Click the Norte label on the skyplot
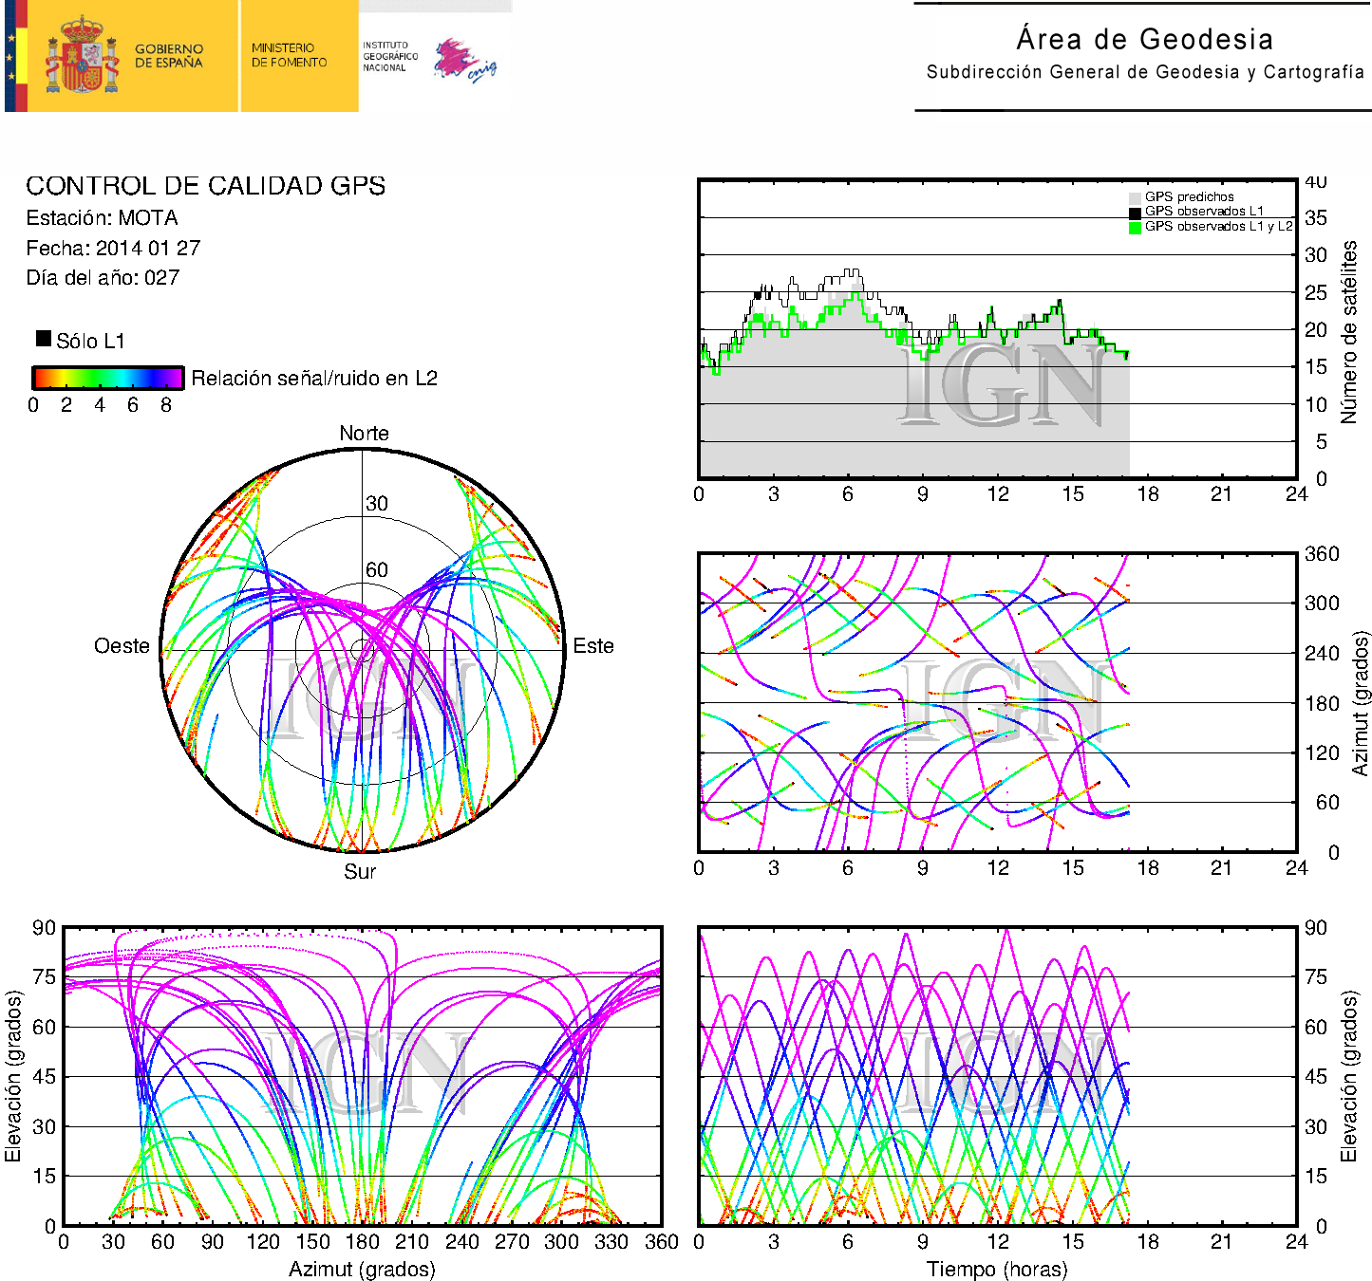The image size is (1372, 1281). [364, 434]
